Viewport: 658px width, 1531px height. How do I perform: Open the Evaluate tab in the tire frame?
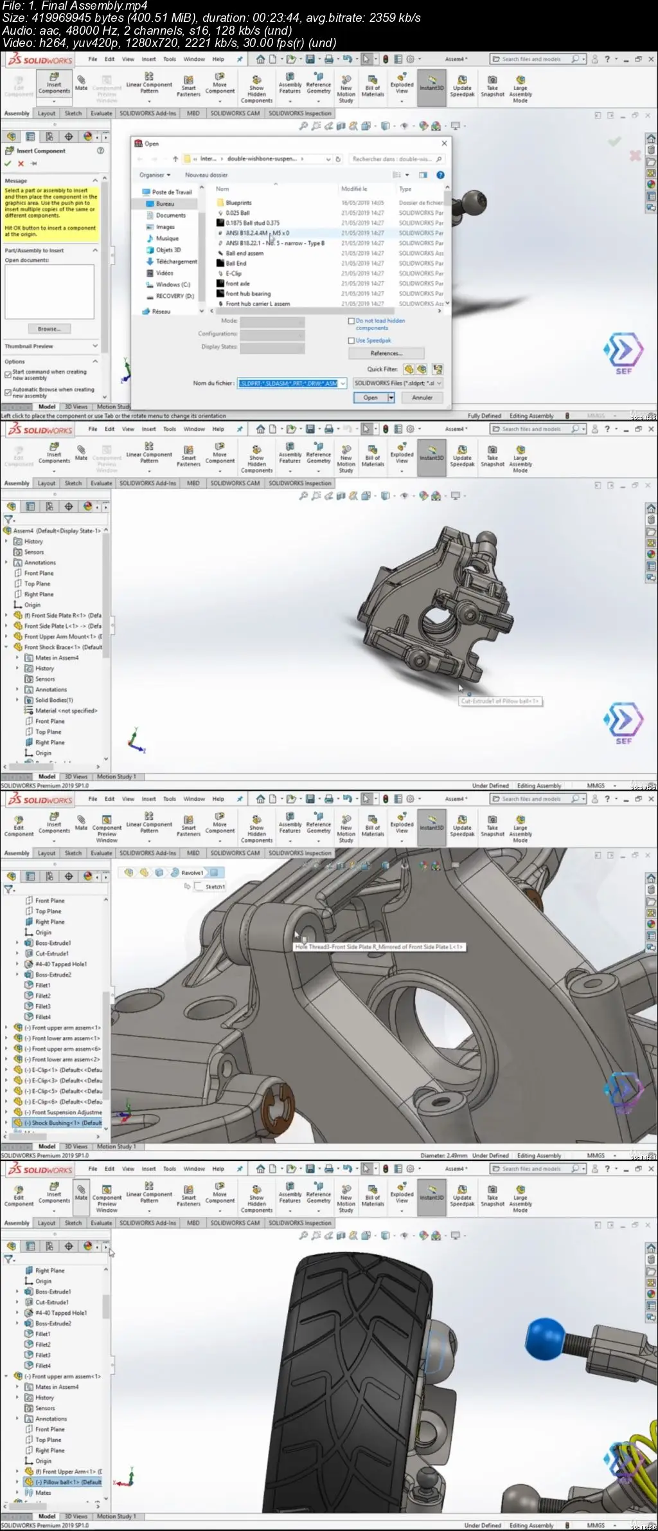click(x=101, y=1223)
